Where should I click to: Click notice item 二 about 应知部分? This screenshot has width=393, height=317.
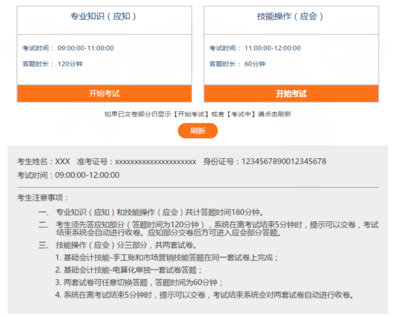tap(208, 229)
